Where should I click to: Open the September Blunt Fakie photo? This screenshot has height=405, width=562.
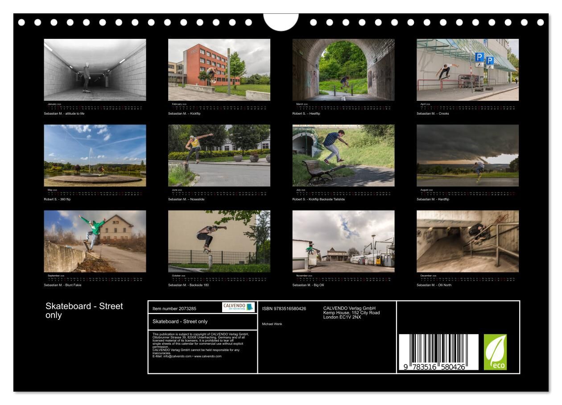(x=95, y=241)
